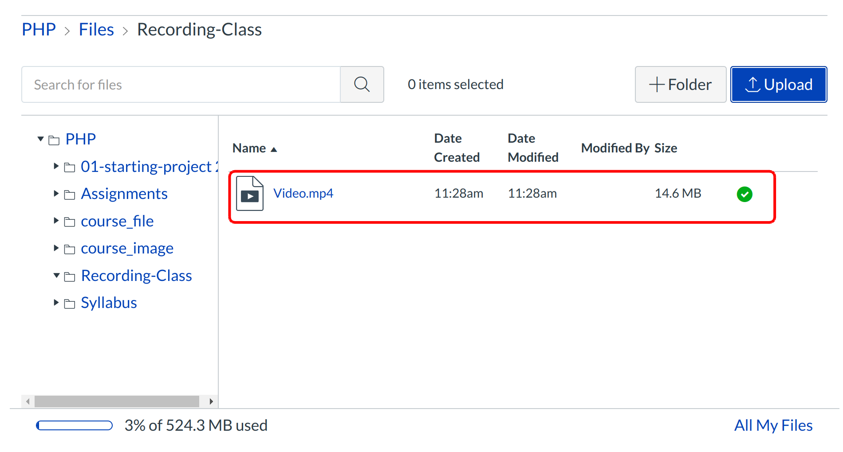
Task: Click the folder icon beside Syllabus
Action: 69,303
